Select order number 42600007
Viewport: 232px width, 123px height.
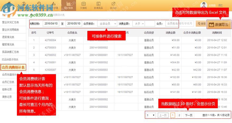click(50, 70)
